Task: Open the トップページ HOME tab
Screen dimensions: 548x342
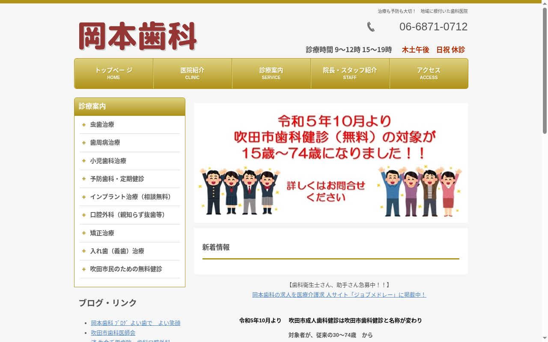Action: pyautogui.click(x=114, y=74)
